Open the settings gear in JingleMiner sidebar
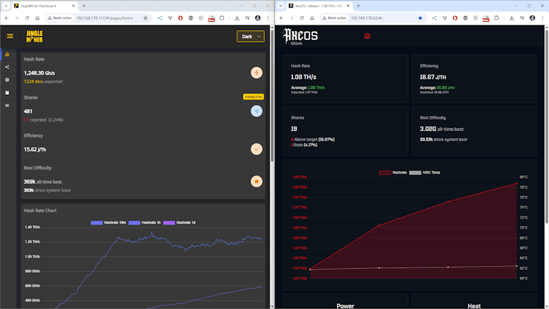This screenshot has height=309, width=549. click(x=7, y=80)
